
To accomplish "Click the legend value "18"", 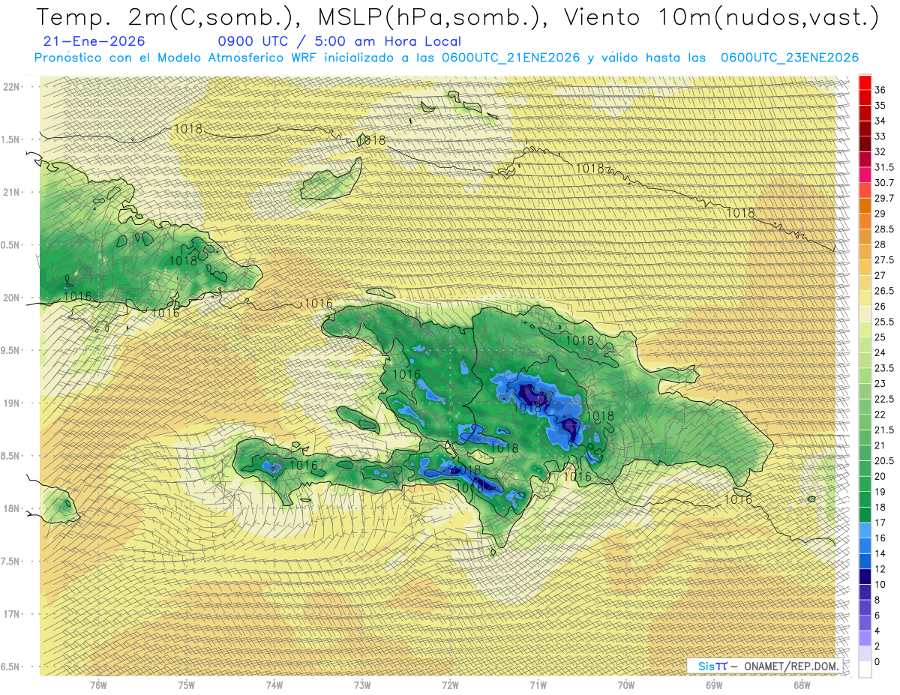I will [880, 508].
